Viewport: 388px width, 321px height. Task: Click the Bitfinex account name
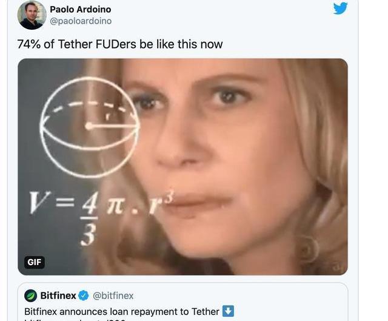coord(58,296)
